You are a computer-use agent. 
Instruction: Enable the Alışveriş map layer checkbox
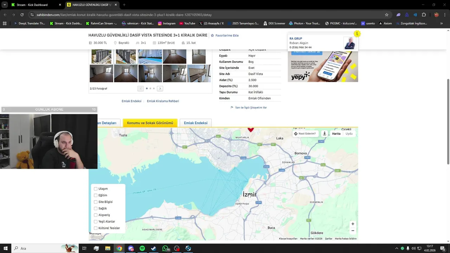click(95, 215)
